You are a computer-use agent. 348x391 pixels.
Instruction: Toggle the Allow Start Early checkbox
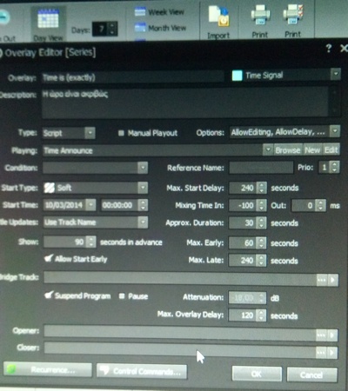(x=49, y=258)
